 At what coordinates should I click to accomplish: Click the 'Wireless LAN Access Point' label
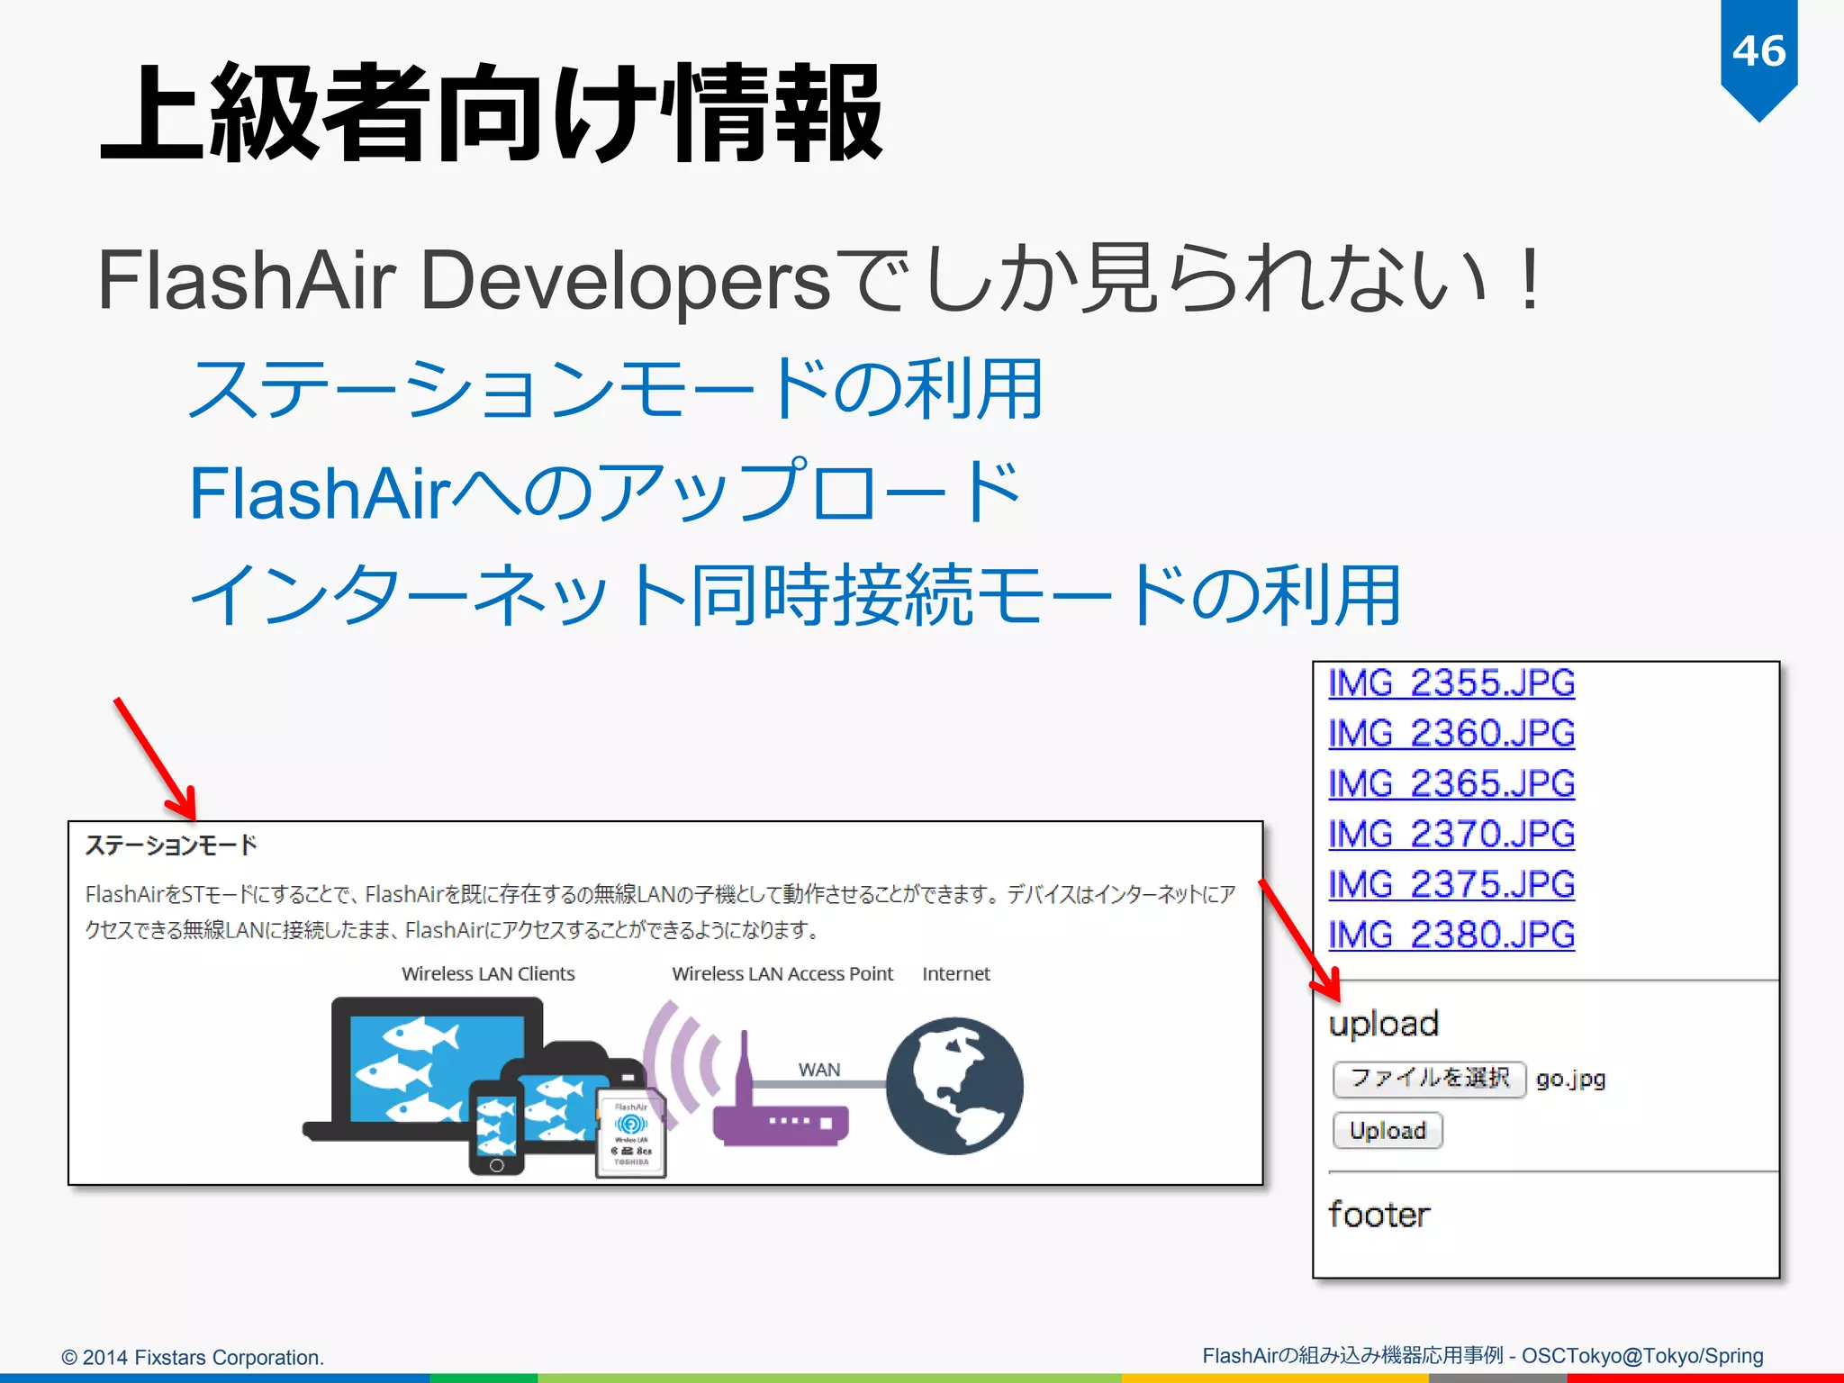pos(782,974)
